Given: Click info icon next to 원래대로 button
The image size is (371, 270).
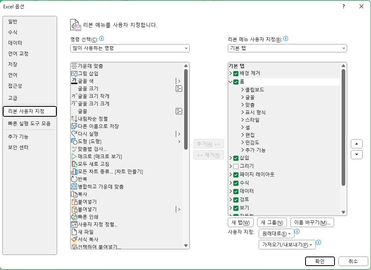Looking at the screenshot, I should (298, 231).
